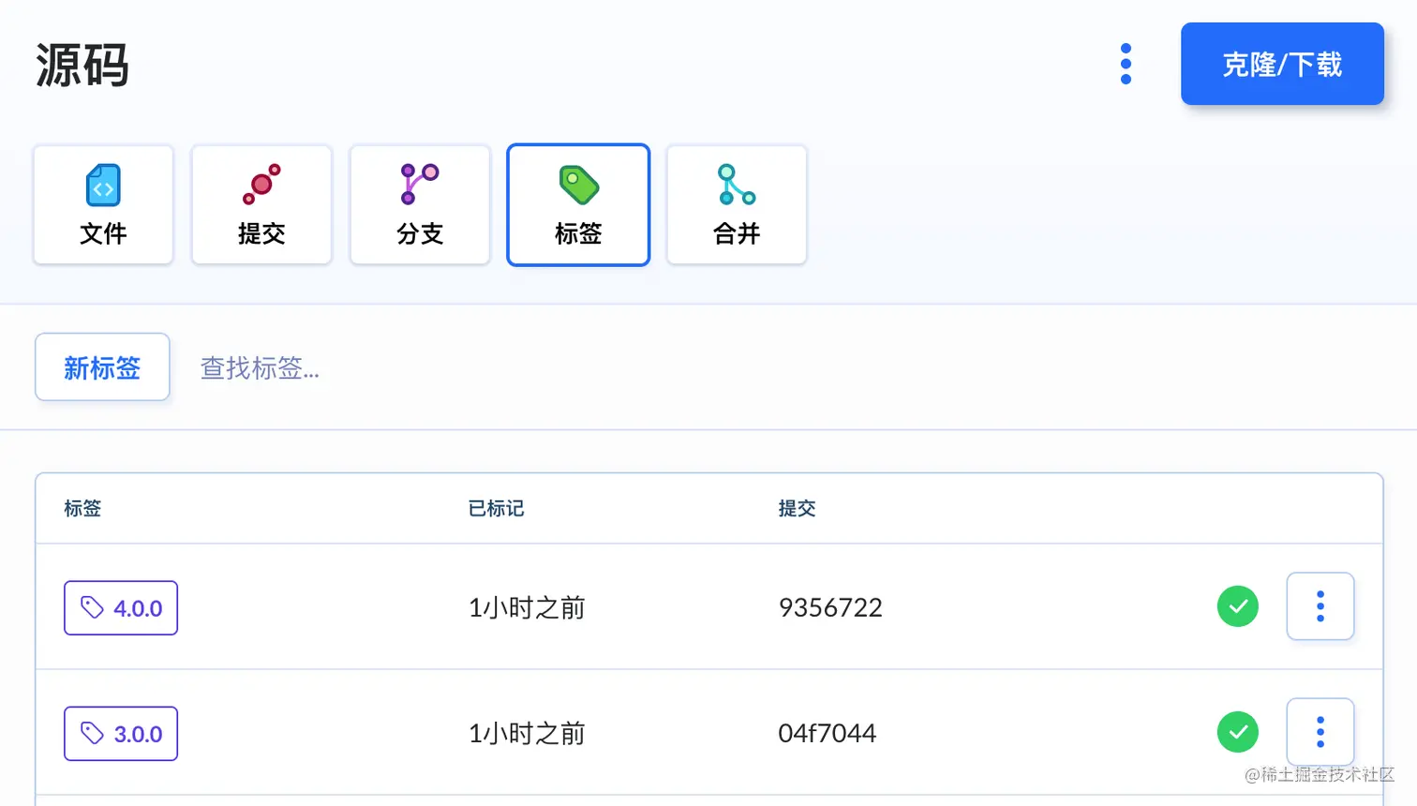The image size is (1417, 806).
Task: Create a new tag with 新标签
Action: coord(102,366)
